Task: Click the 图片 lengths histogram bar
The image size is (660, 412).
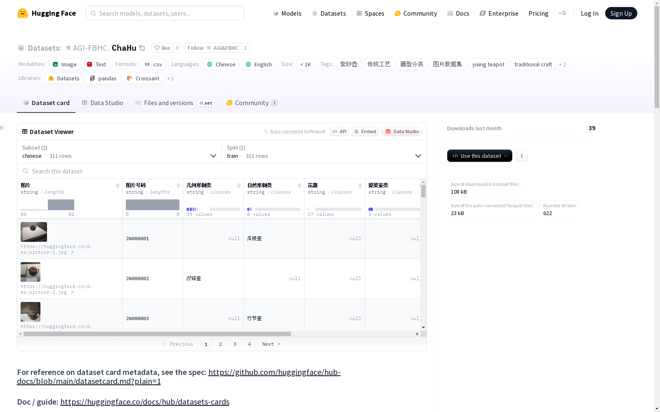Action: [61, 205]
